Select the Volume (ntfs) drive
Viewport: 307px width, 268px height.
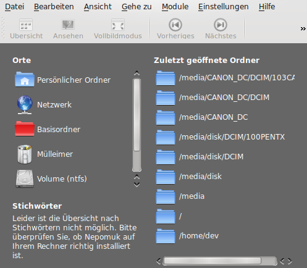click(51, 178)
